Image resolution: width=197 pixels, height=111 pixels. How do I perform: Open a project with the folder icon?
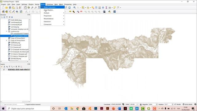(6, 8)
